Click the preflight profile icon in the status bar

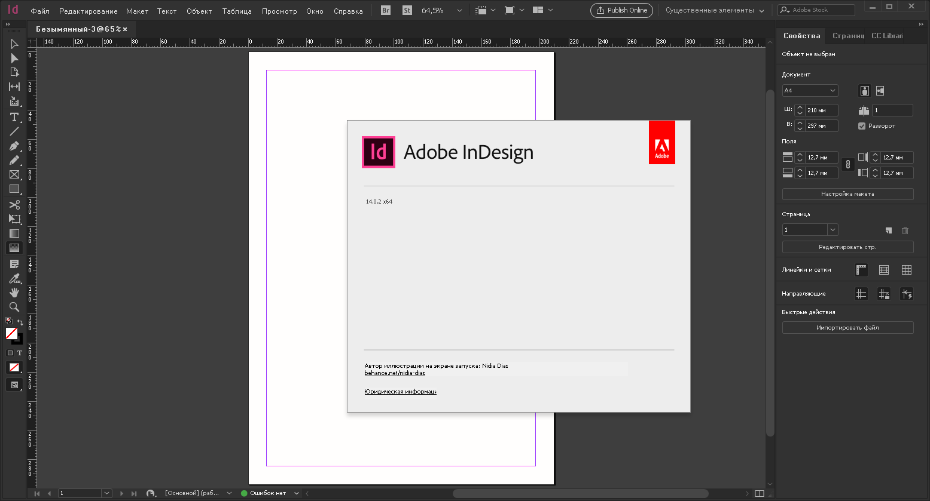pos(151,493)
